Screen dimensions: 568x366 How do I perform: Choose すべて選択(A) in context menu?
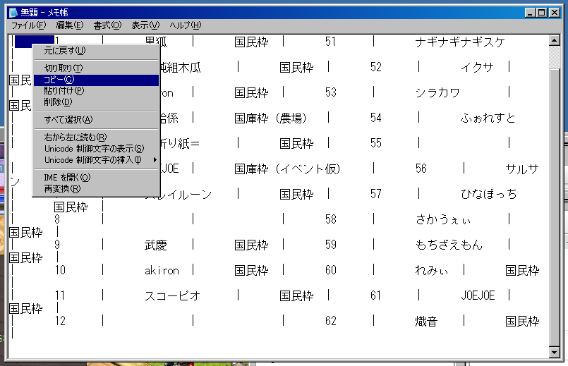point(96,119)
